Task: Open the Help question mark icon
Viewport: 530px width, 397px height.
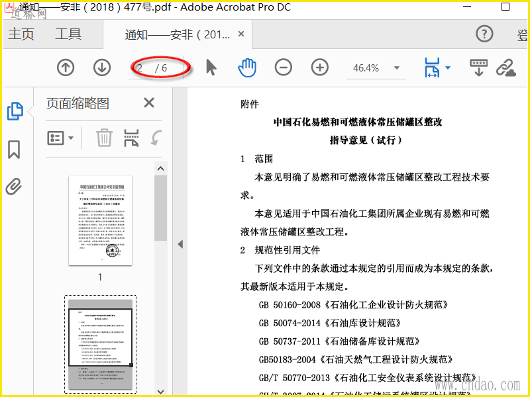Action: (x=484, y=34)
